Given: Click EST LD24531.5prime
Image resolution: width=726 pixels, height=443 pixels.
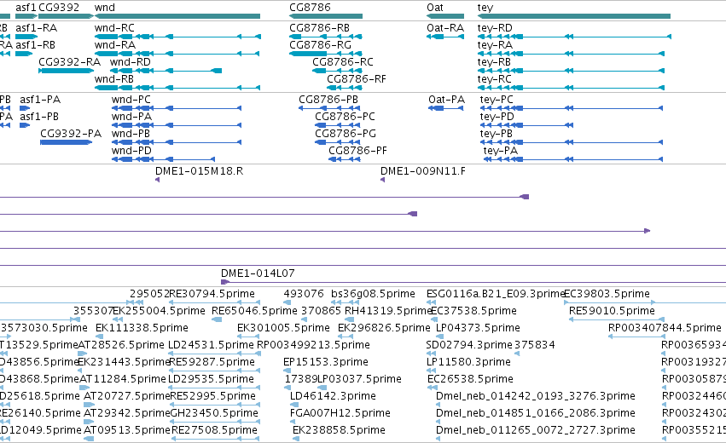Looking at the screenshot, I should coord(211,345).
